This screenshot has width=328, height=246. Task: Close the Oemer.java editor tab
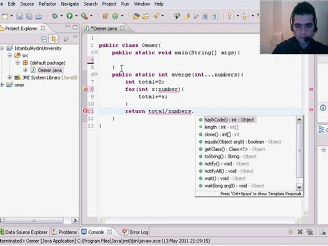click(x=123, y=28)
